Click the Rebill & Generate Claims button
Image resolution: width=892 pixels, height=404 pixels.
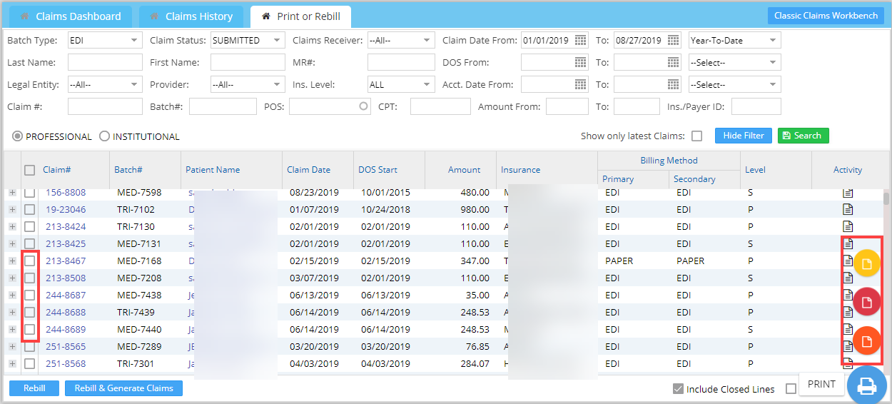pyautogui.click(x=123, y=388)
